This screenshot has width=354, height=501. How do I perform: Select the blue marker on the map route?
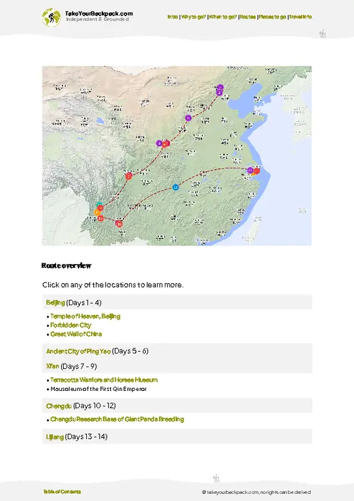click(176, 187)
